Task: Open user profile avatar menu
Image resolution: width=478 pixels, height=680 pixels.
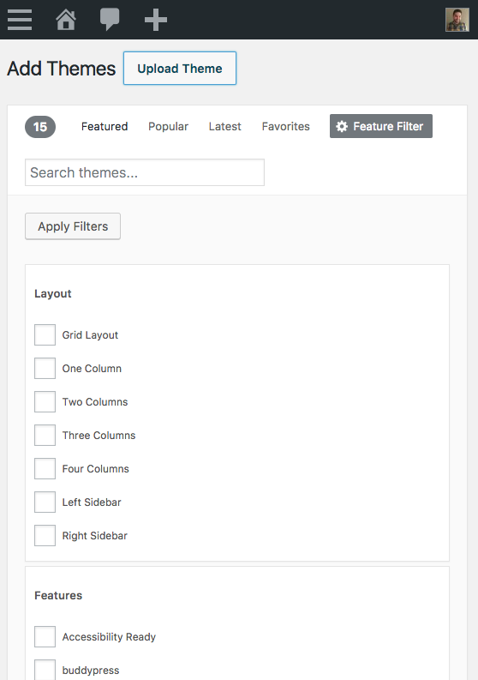Action: pos(457,20)
